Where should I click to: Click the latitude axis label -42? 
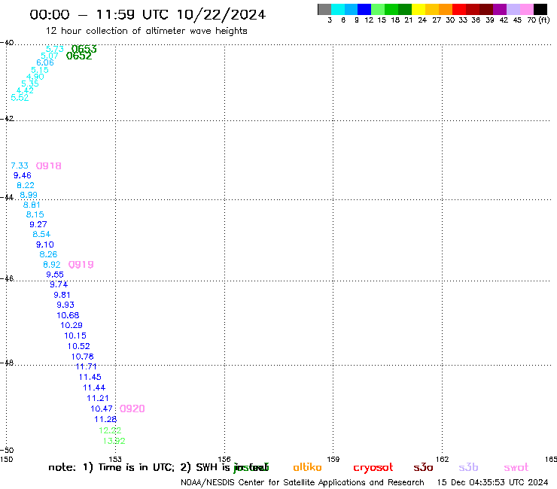(7, 118)
